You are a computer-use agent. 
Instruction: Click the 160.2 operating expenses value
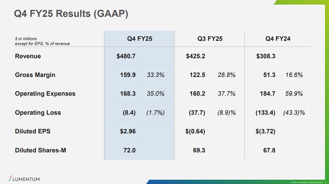(x=197, y=94)
